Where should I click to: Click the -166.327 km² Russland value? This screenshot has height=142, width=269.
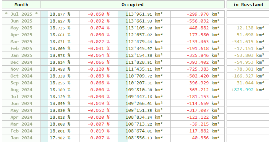tap(248, 76)
